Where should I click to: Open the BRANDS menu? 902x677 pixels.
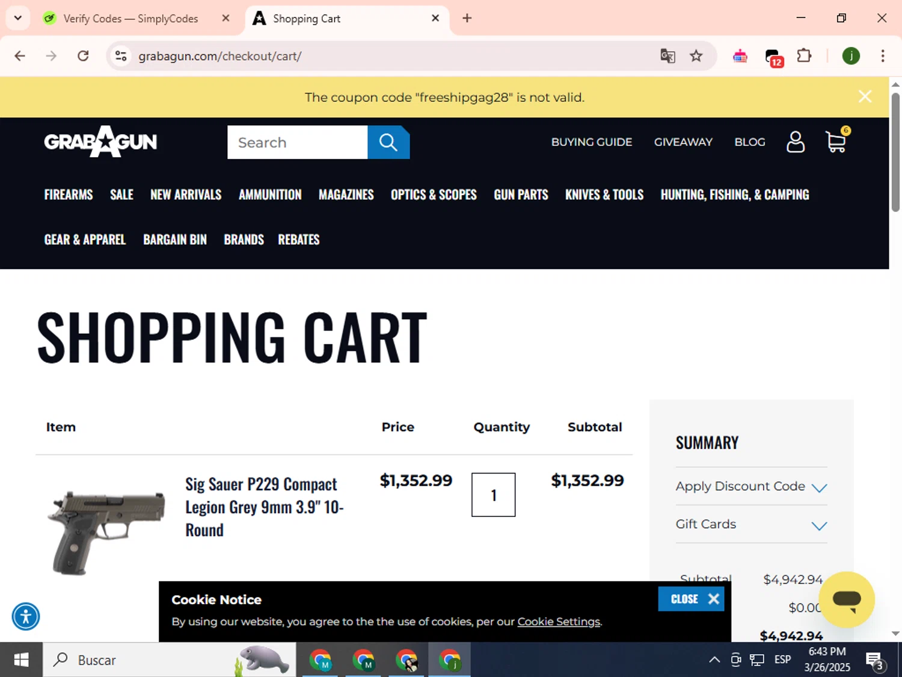point(244,240)
